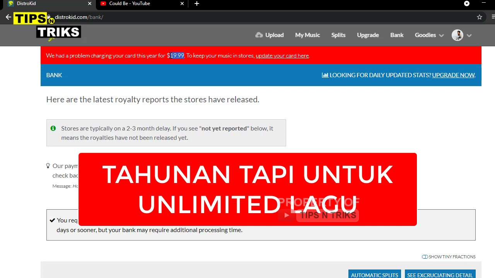Click the BANK heading in blue bar

(54, 75)
